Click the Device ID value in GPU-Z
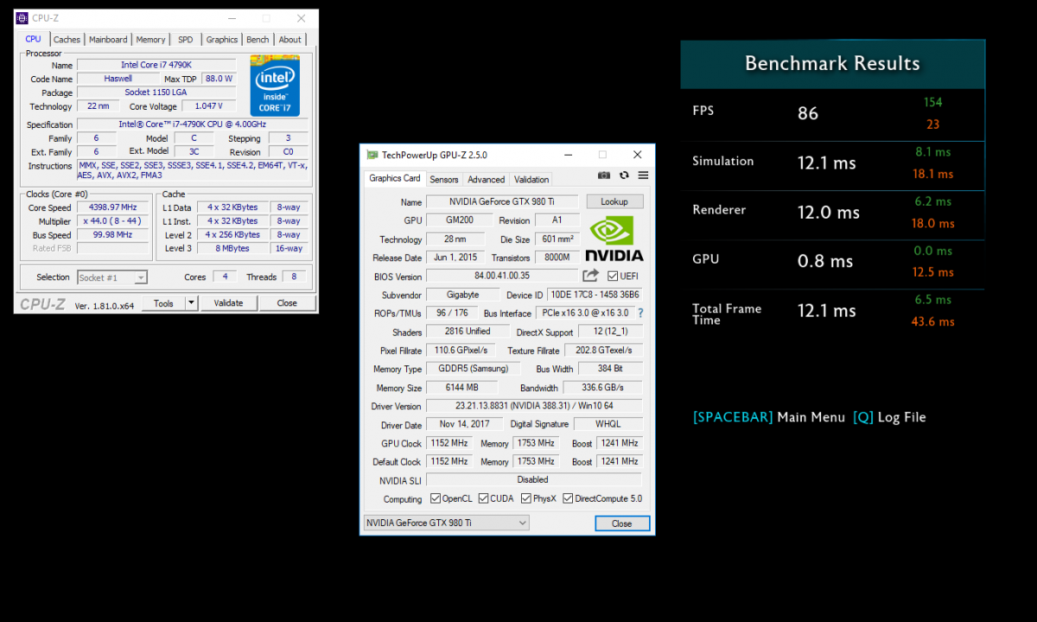Image resolution: width=1037 pixels, height=622 pixels. (x=596, y=295)
